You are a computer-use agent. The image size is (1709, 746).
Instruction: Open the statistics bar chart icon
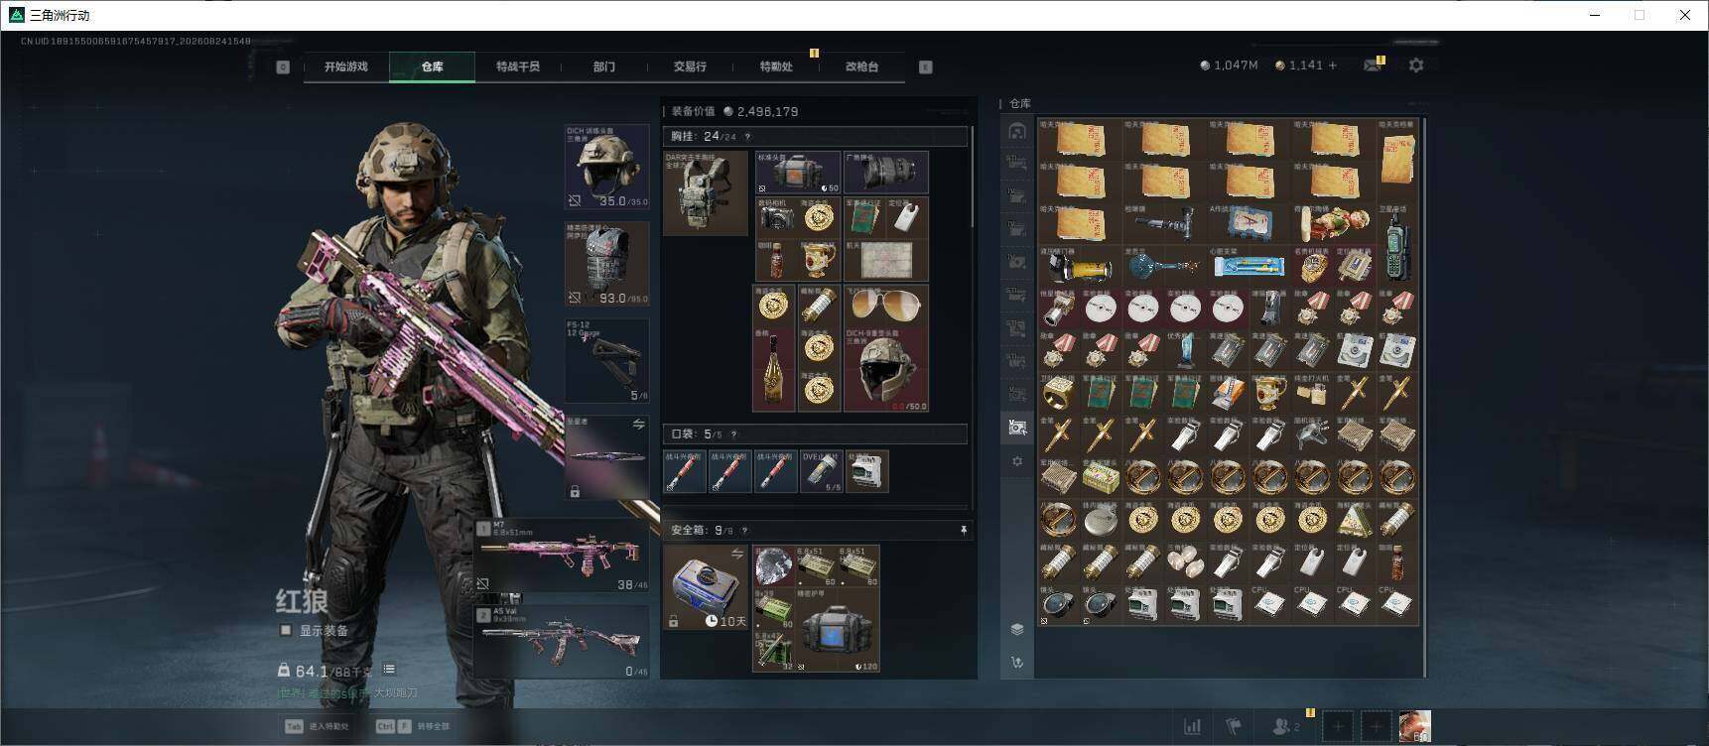[1192, 727]
